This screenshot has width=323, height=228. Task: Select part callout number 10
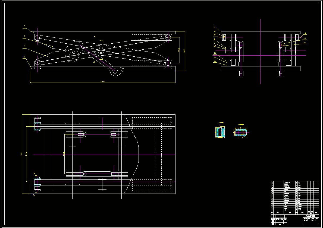[215, 46]
